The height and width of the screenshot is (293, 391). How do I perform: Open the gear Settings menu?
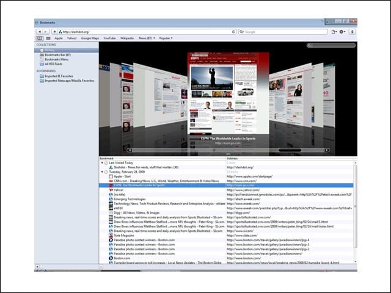342,32
